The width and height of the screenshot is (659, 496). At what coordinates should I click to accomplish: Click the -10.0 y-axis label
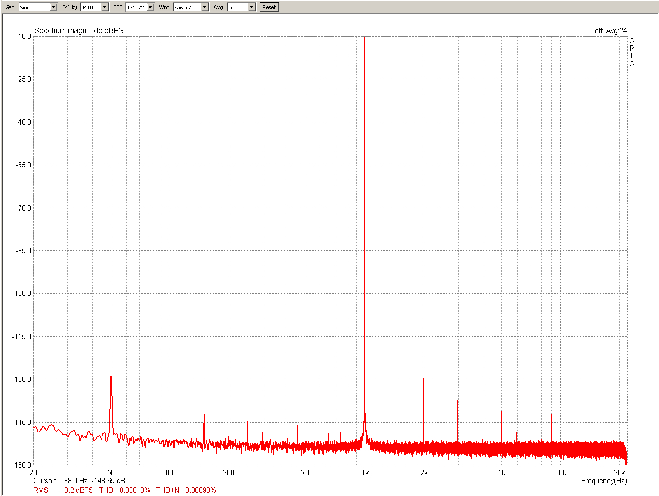(23, 37)
